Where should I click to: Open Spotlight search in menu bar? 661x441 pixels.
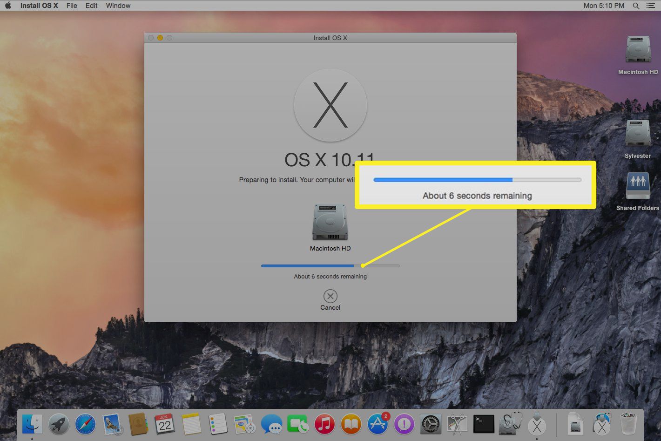(636, 6)
